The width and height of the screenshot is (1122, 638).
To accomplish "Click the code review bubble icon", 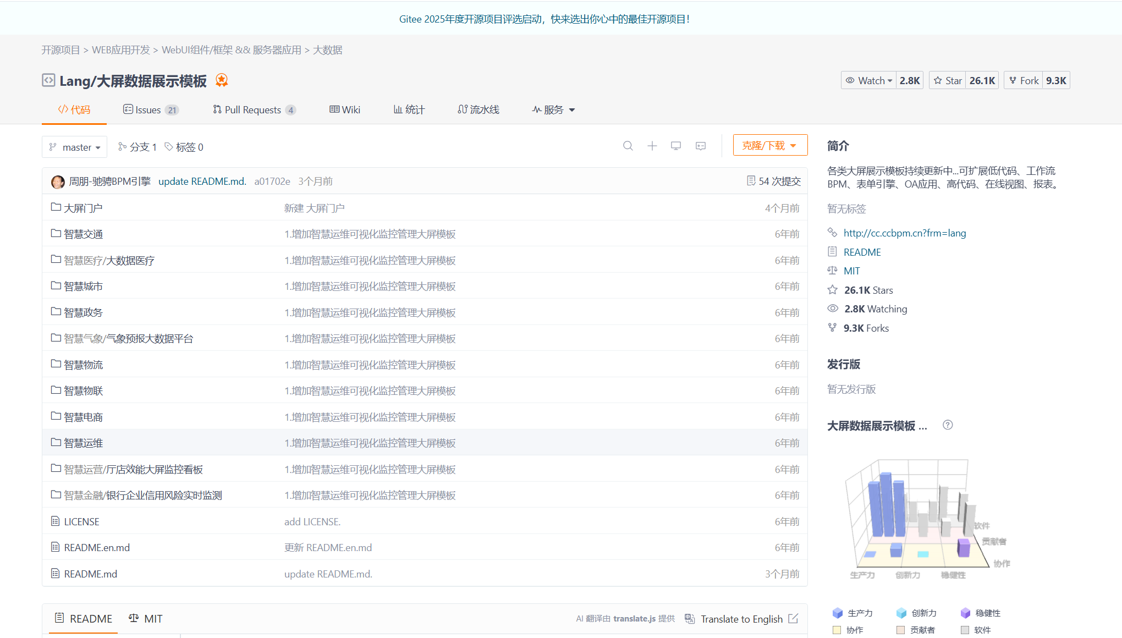I will pos(700,146).
